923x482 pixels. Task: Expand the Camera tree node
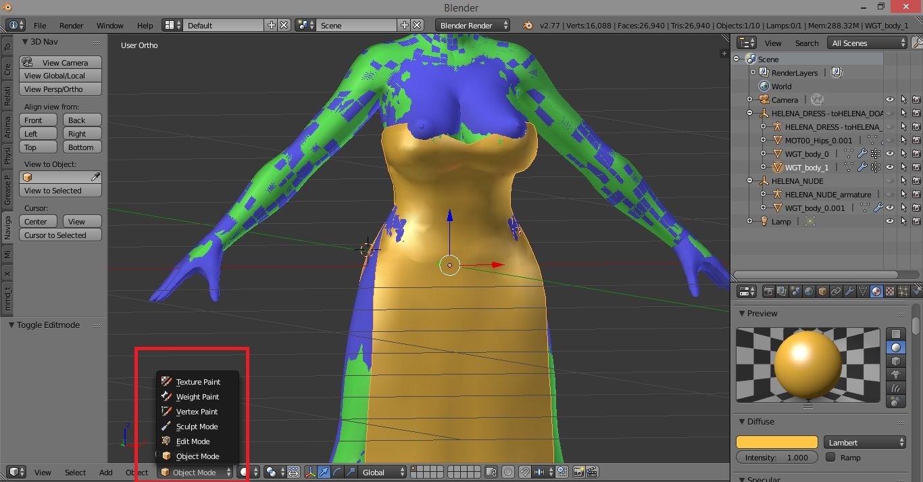(750, 100)
